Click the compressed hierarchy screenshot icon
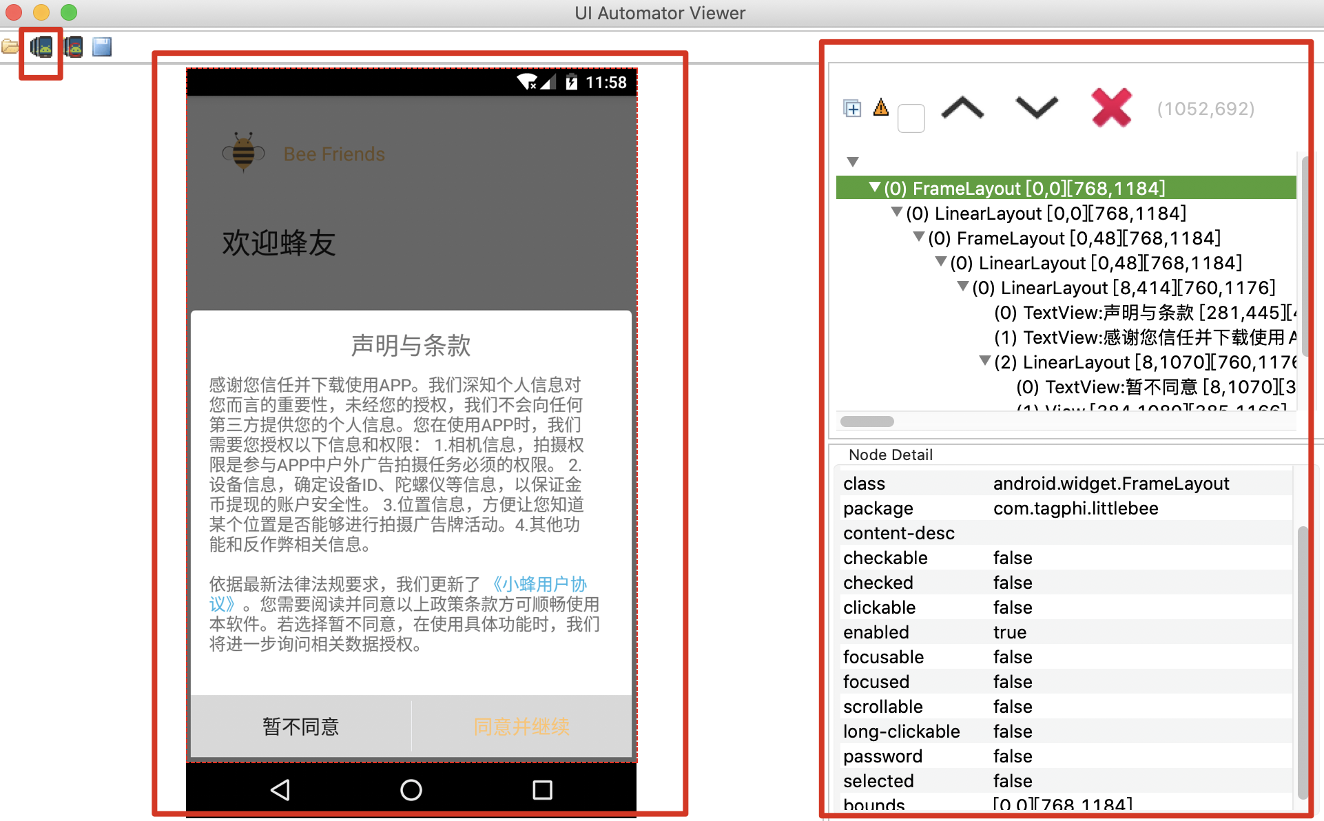1324x821 pixels. pyautogui.click(x=73, y=47)
